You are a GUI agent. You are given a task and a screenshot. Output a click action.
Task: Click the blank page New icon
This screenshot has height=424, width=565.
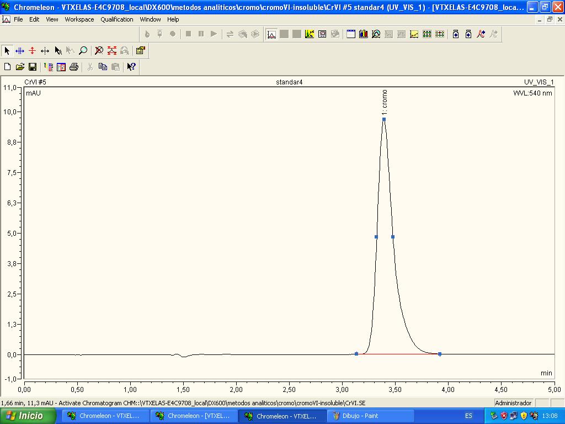coord(7,67)
